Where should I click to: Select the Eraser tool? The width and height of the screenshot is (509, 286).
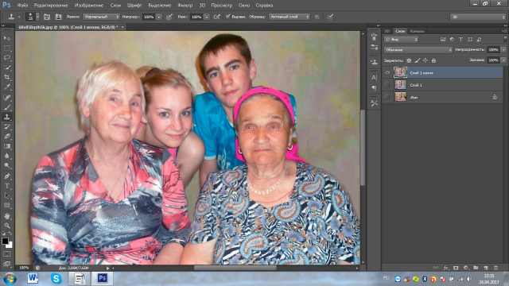(7, 137)
